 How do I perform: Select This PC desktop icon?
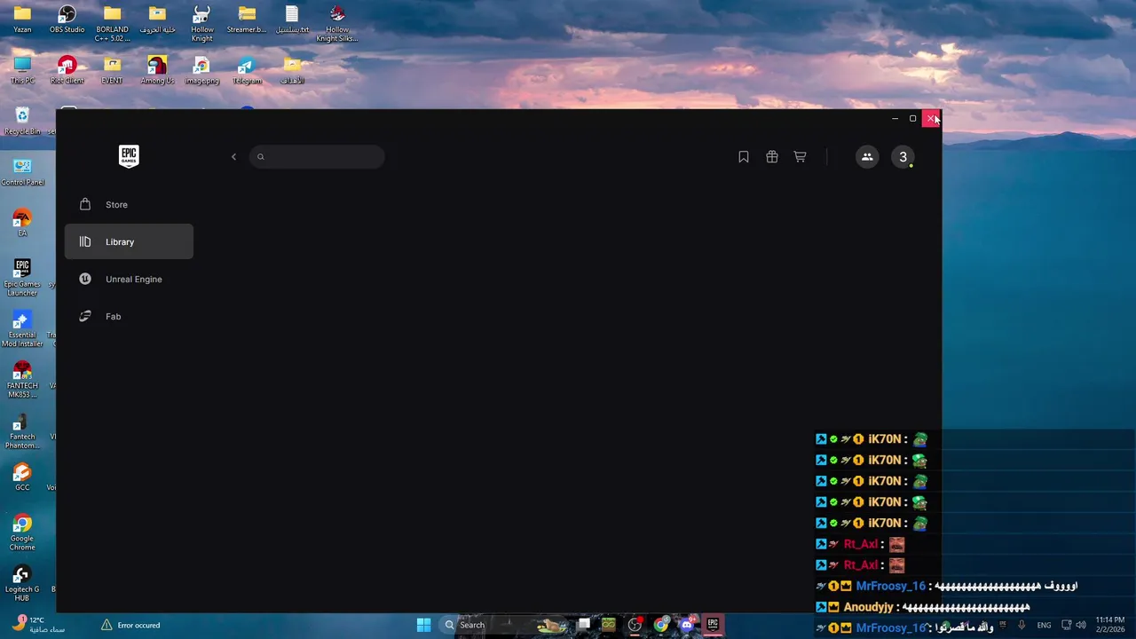(x=22, y=70)
